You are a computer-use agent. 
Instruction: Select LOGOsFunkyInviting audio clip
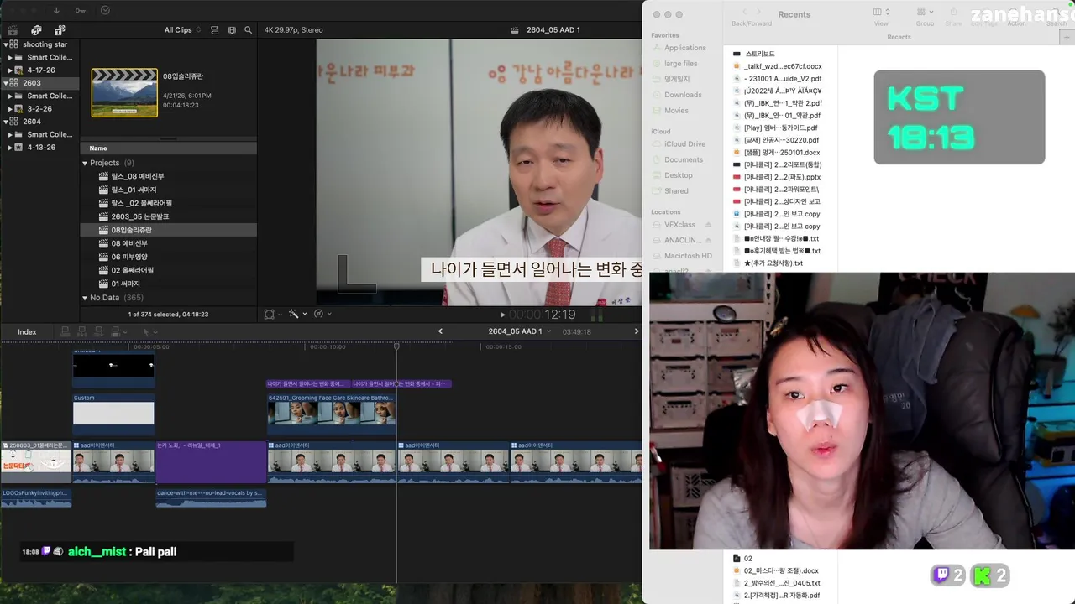[x=36, y=497]
